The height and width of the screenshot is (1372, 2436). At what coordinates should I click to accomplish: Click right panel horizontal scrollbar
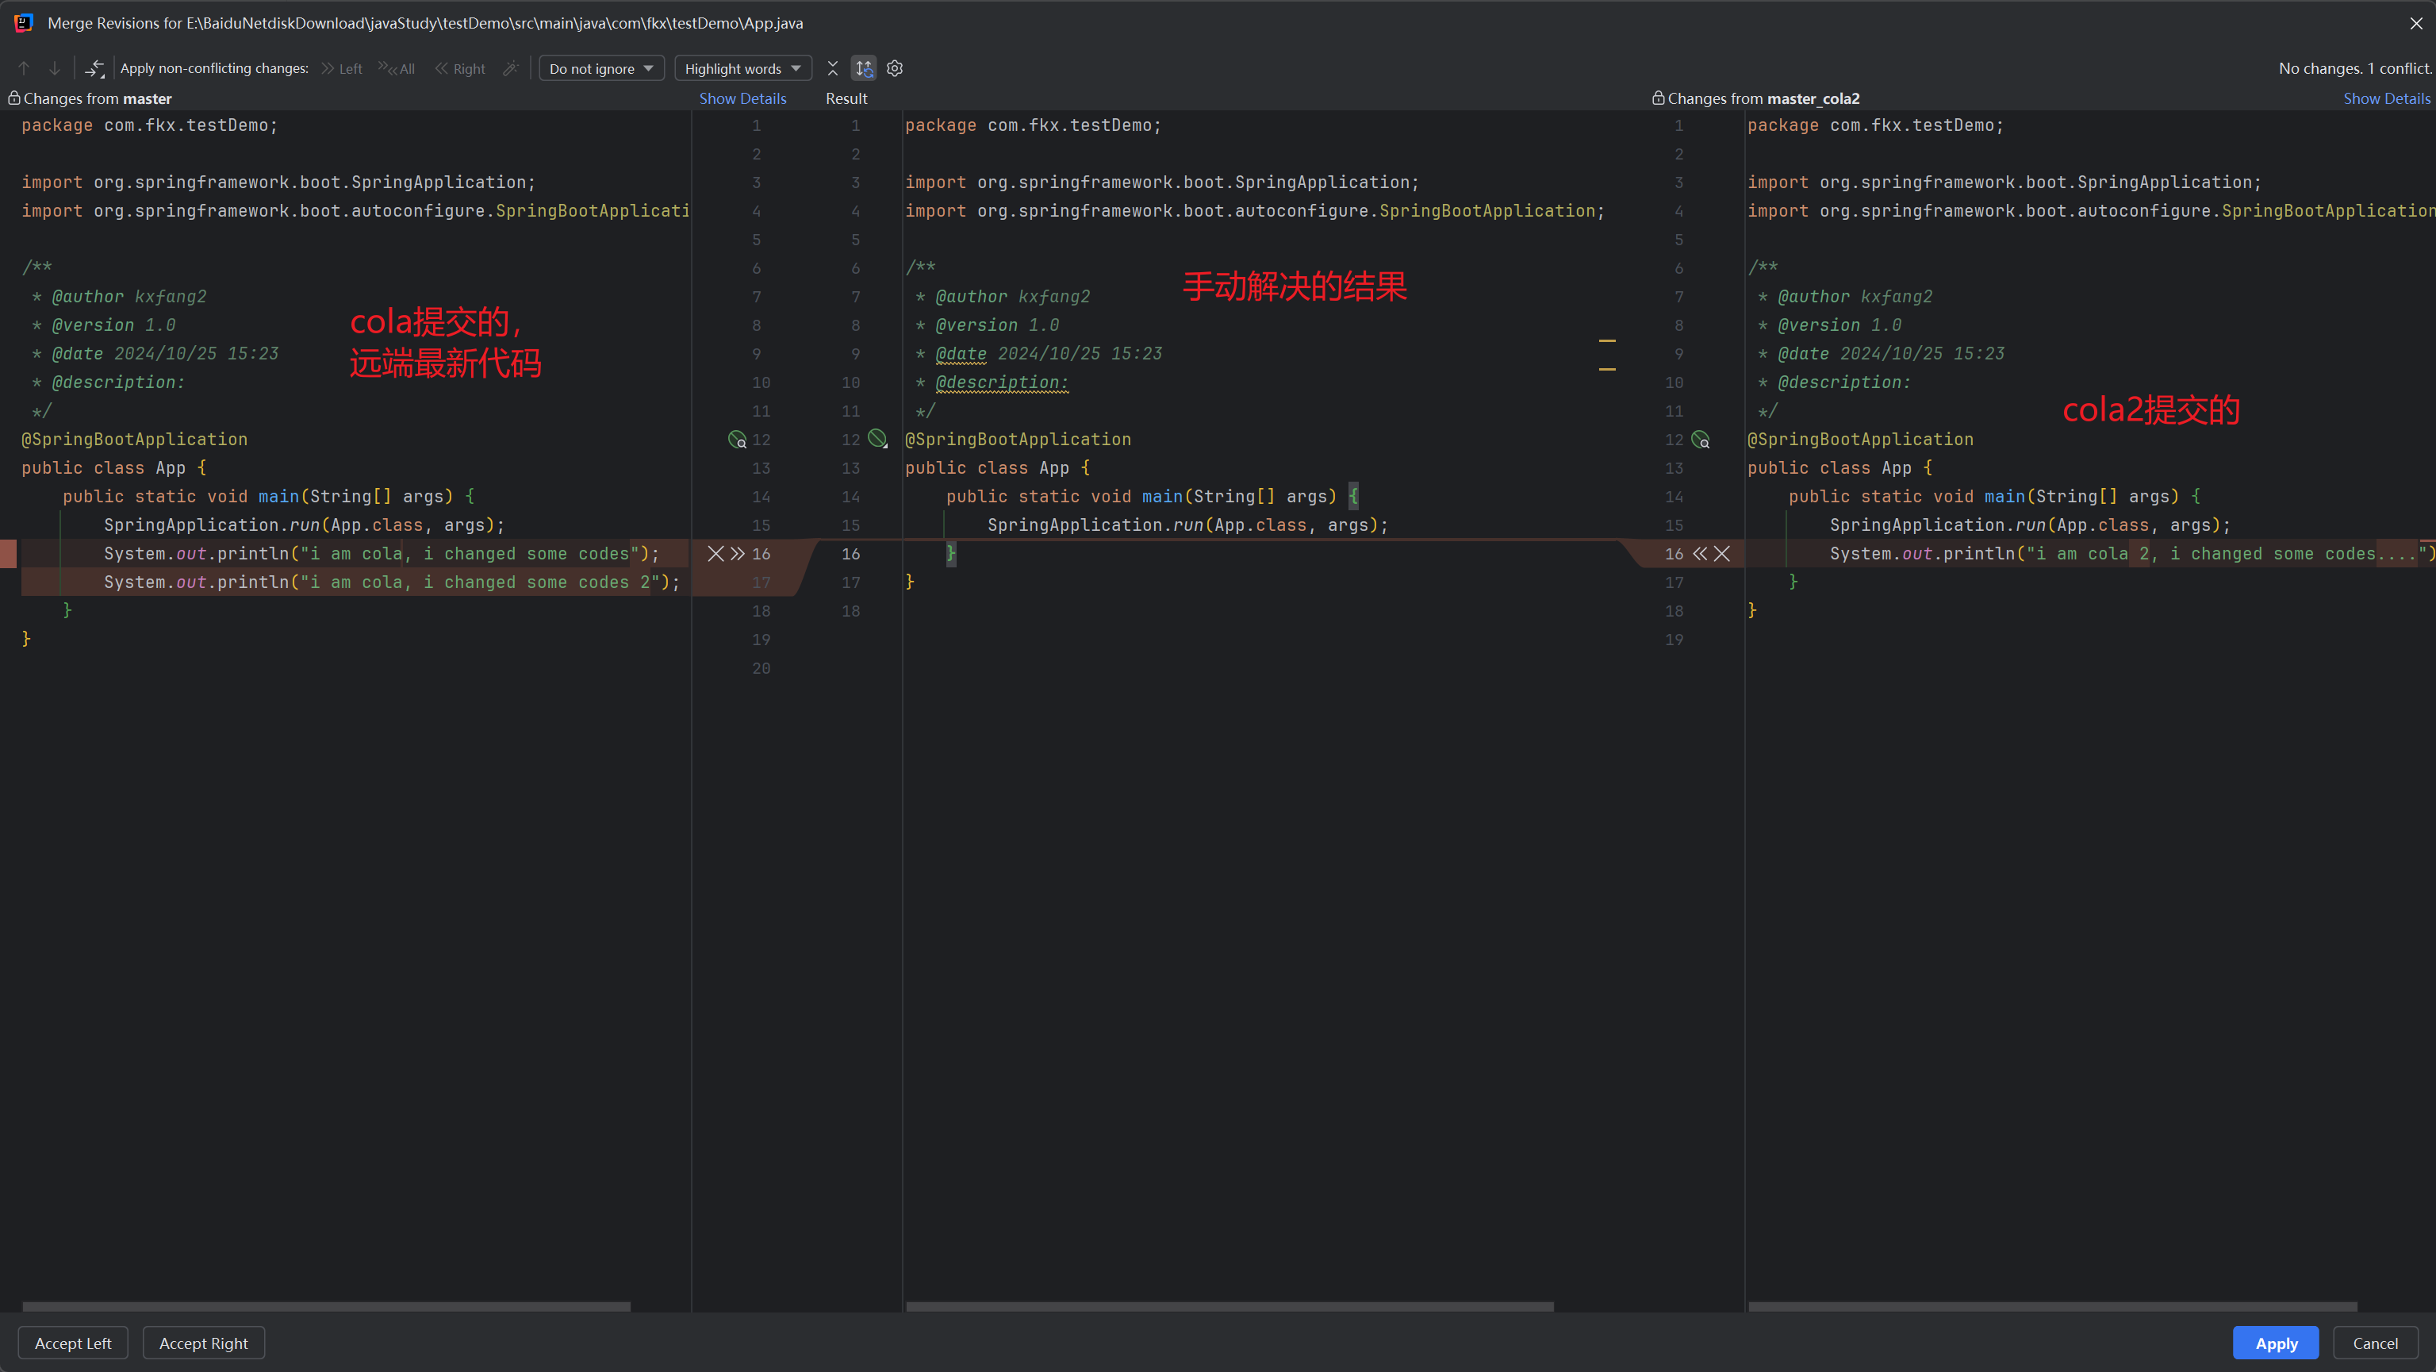[x=2052, y=1306]
